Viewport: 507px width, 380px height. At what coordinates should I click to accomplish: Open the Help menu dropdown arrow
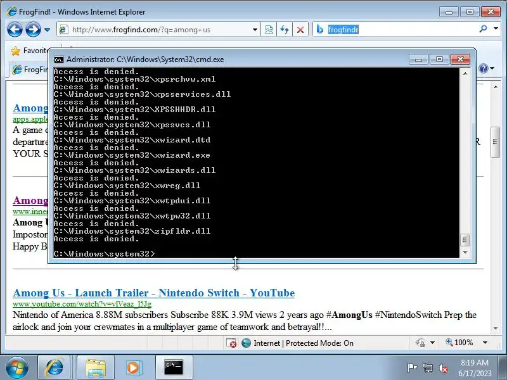[492, 68]
